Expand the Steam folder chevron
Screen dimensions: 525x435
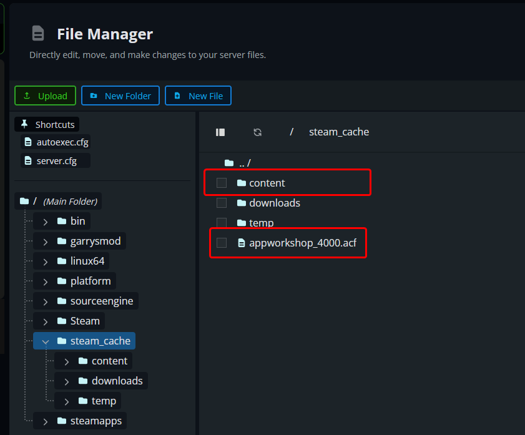click(x=45, y=321)
